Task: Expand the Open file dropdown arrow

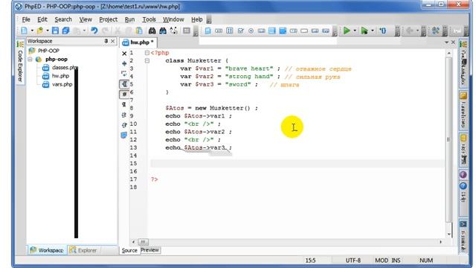Action: pyautogui.click(x=48, y=31)
